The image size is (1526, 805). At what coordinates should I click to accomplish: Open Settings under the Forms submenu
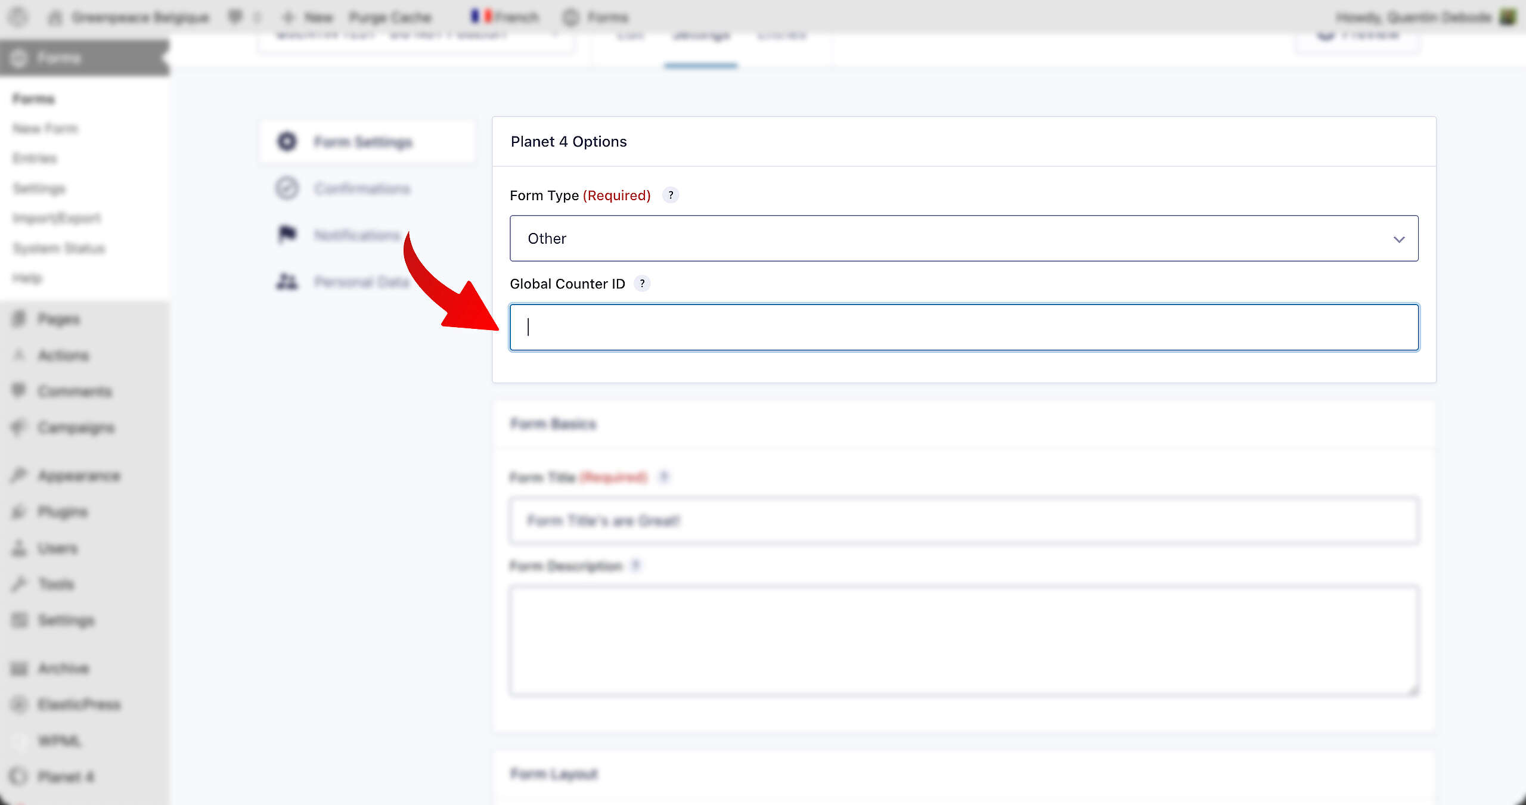pyautogui.click(x=39, y=189)
